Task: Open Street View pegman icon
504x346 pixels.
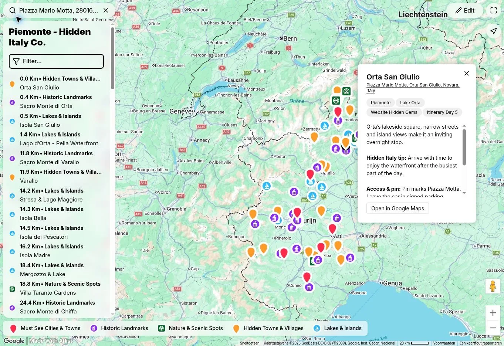Action: [493, 286]
